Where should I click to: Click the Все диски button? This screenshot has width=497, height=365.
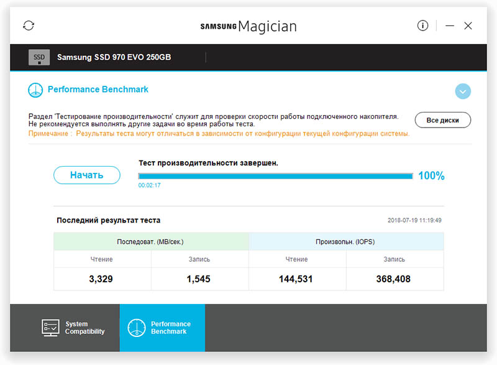[x=443, y=120]
